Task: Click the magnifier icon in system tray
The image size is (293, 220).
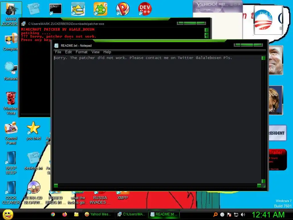Action: [x=215, y=215]
